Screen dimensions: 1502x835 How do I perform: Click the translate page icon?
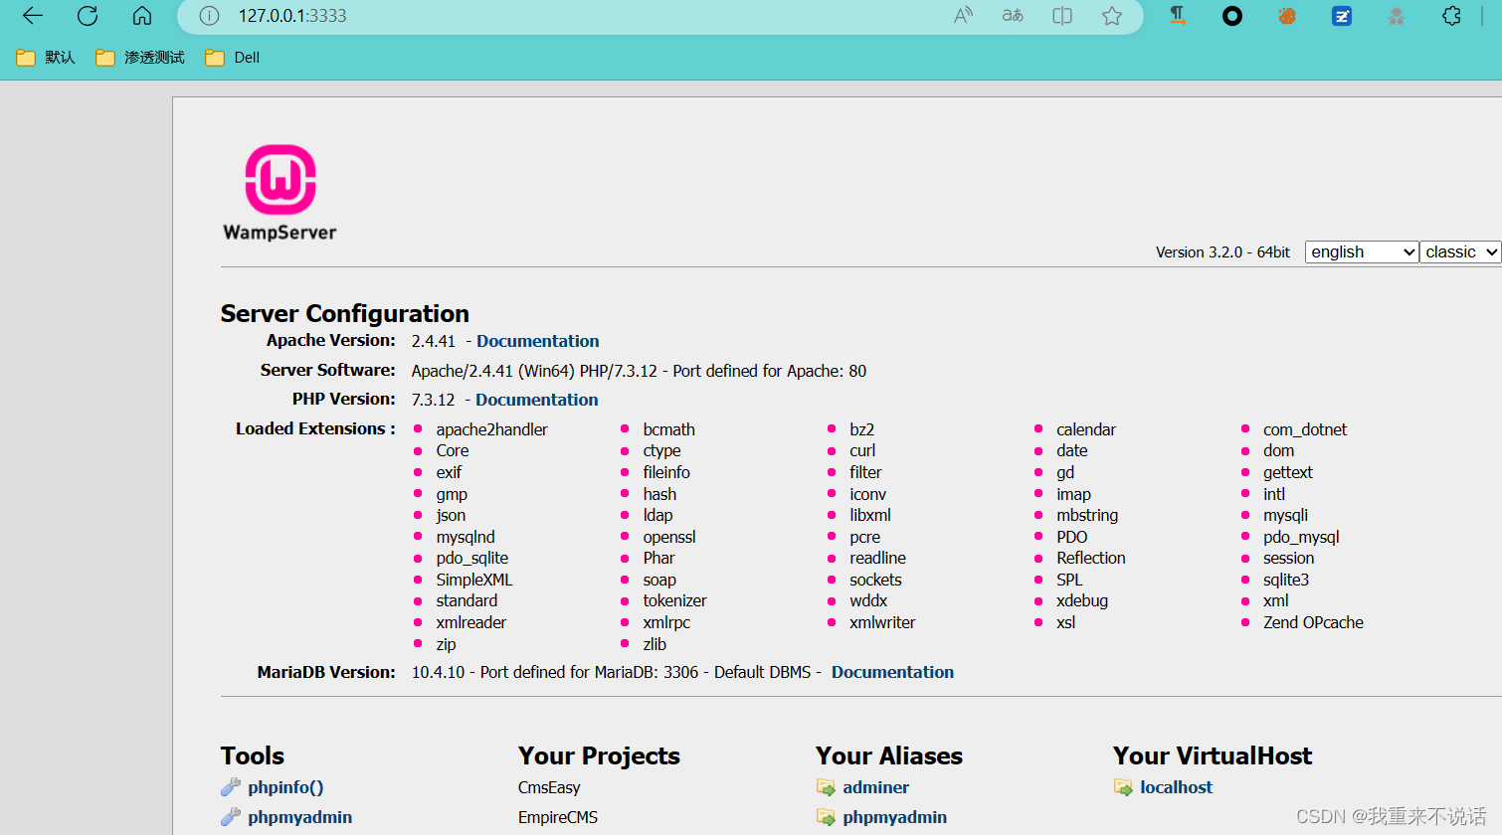[1013, 16]
